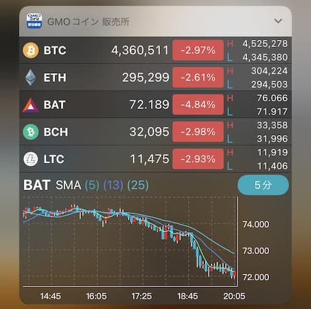Click the Ethereum ETH diamond icon

[x=31, y=78]
